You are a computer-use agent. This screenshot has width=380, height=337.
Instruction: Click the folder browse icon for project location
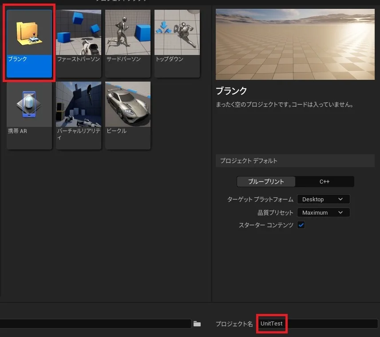pos(197,324)
